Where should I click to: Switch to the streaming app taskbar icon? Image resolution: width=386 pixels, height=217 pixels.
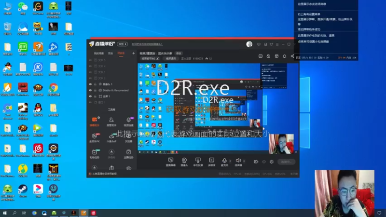point(83,213)
